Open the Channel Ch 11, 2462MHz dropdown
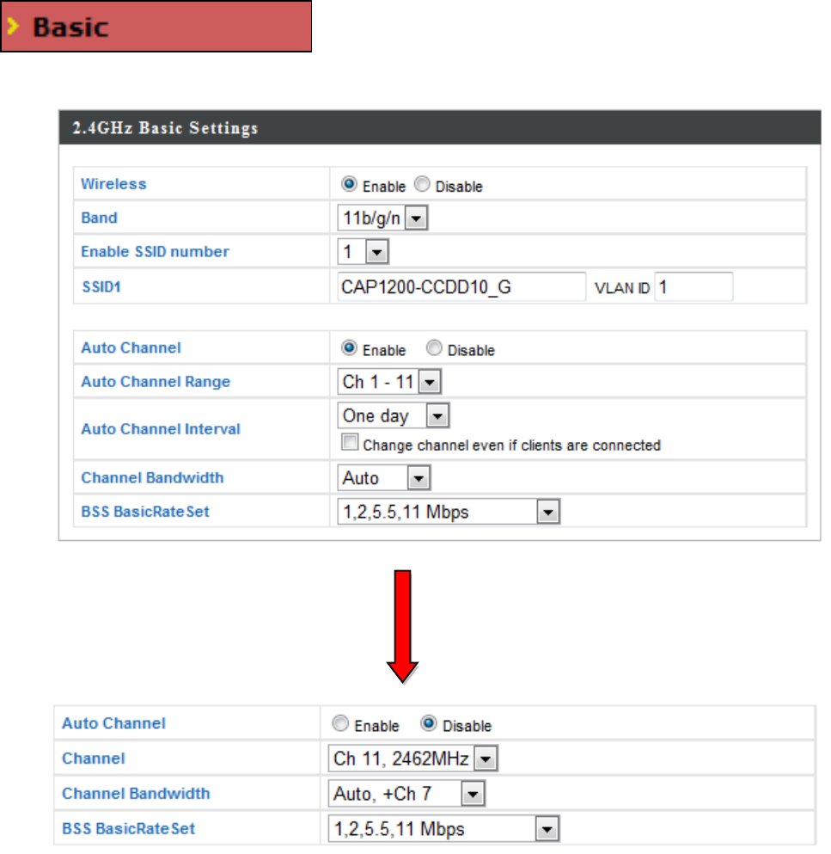 point(413,759)
